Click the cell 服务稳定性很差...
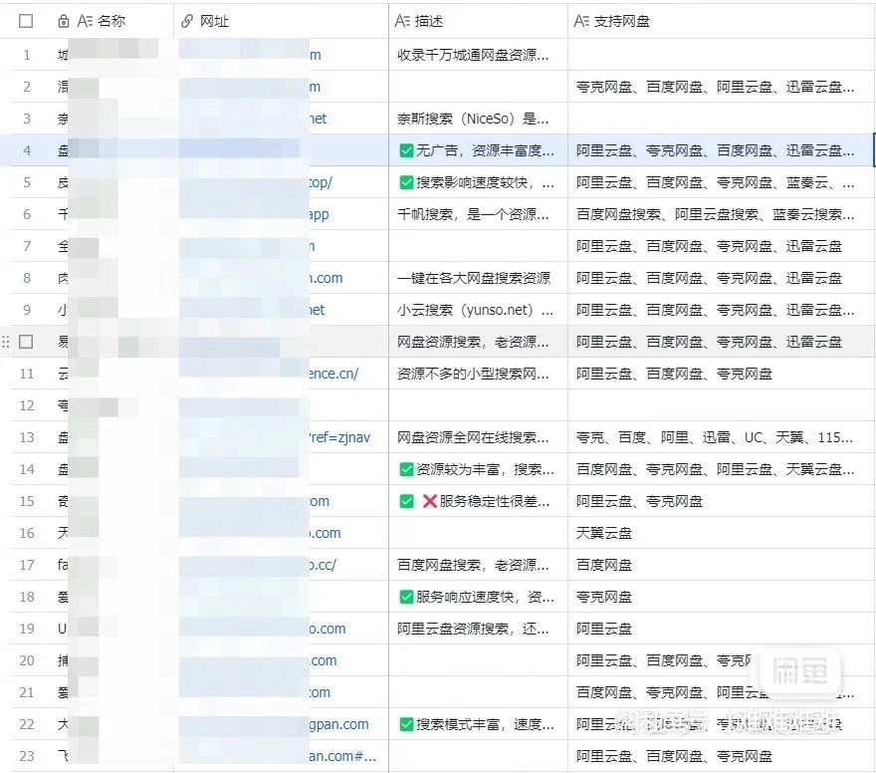The width and height of the screenshot is (876, 773). [476, 501]
